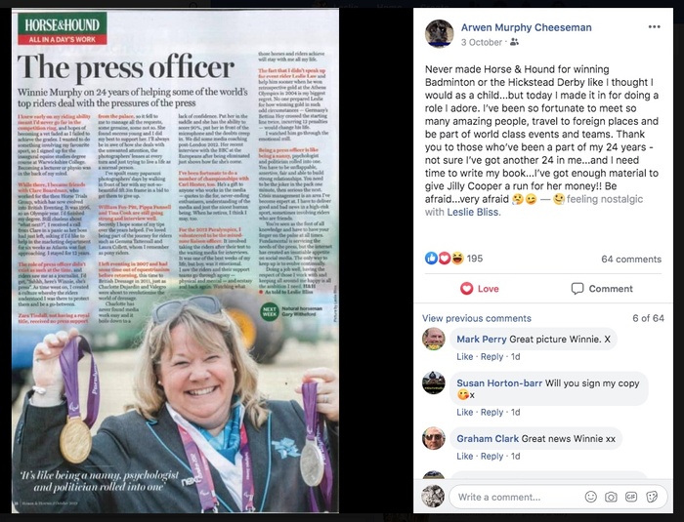
Task: Toggle Like on Mark Perry's comment
Action: (x=464, y=356)
